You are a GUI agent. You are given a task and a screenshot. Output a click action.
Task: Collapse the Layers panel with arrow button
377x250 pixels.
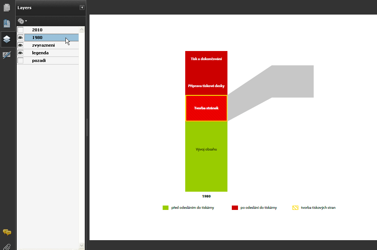point(82,7)
